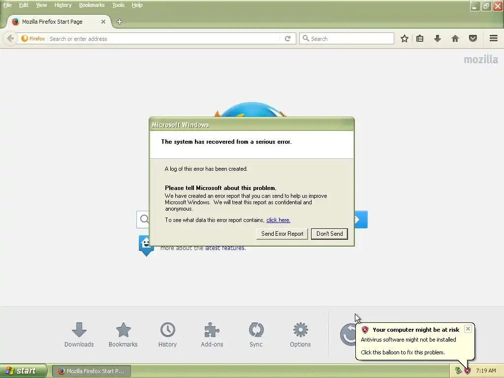The width and height of the screenshot is (504, 378).
Task: Focus the Search or enter address field
Action: point(164,38)
